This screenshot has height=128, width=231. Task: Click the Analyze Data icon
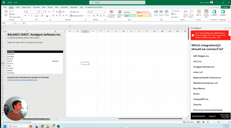(206, 12)
